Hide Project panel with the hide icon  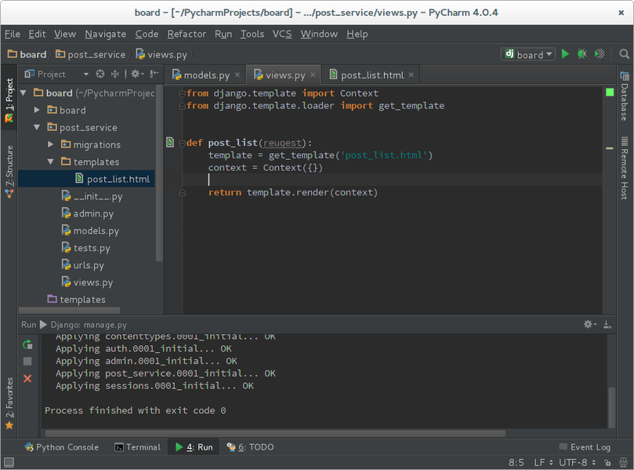point(154,74)
